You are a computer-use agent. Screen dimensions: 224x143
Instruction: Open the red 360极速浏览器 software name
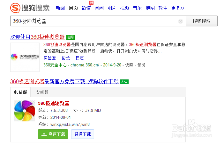coord(54,103)
